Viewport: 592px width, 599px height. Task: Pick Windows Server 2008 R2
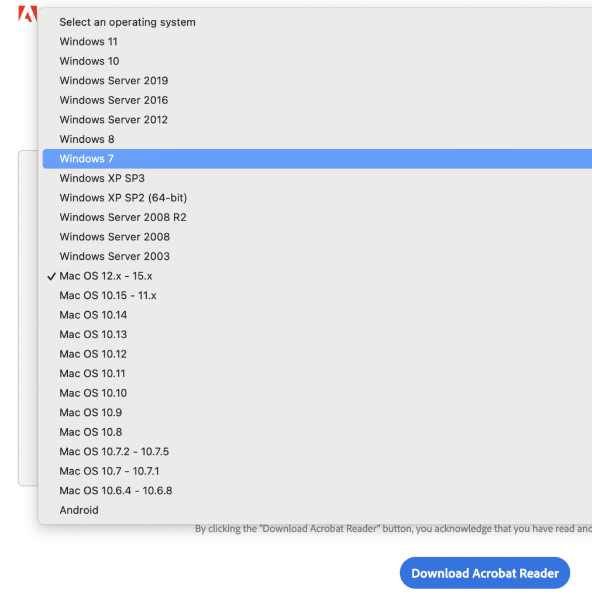[123, 217]
